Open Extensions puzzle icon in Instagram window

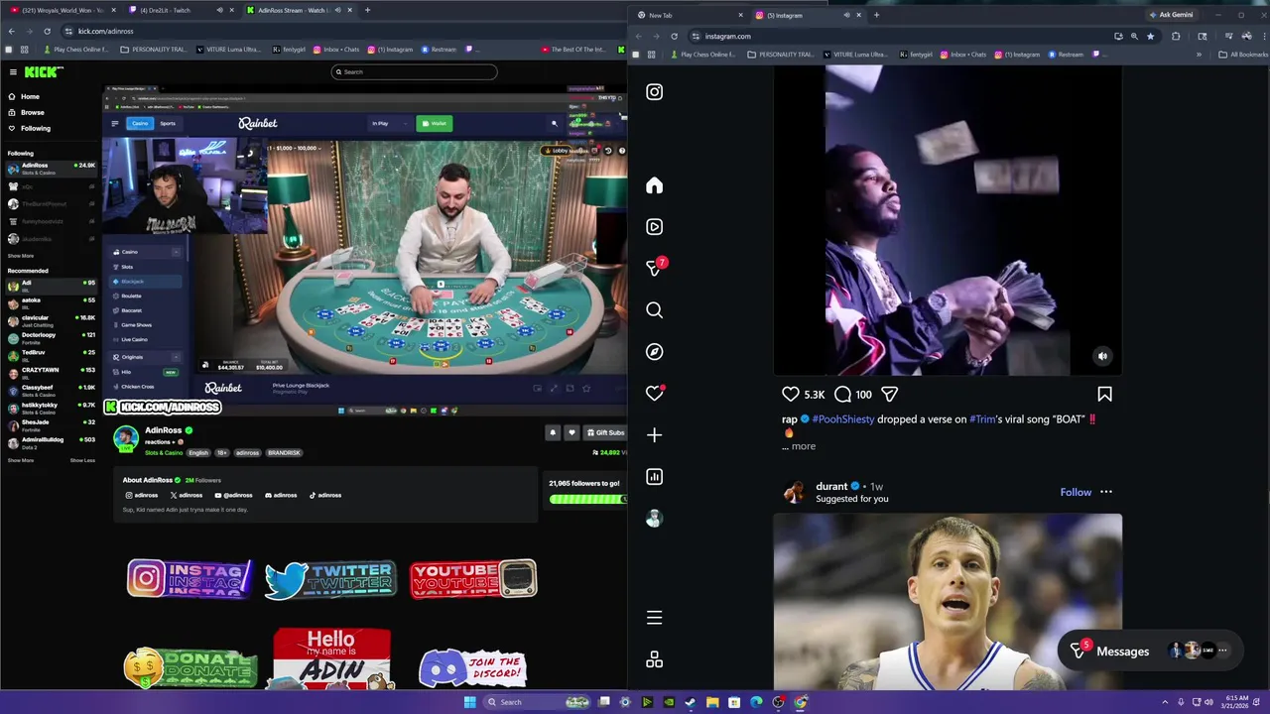[x=1176, y=36]
